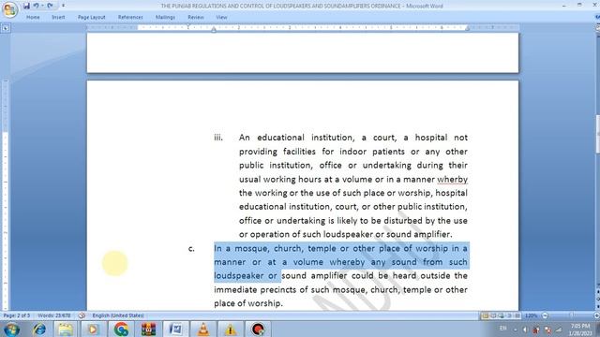Click the Zoom Out minus button

(x=545, y=315)
